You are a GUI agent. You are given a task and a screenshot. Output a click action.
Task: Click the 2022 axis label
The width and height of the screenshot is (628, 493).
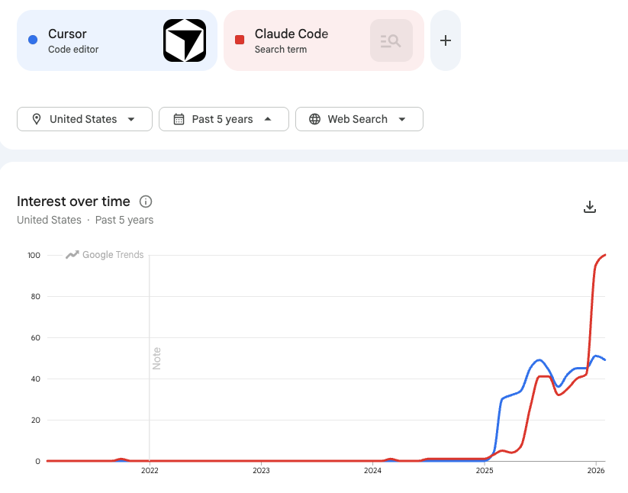(150, 471)
